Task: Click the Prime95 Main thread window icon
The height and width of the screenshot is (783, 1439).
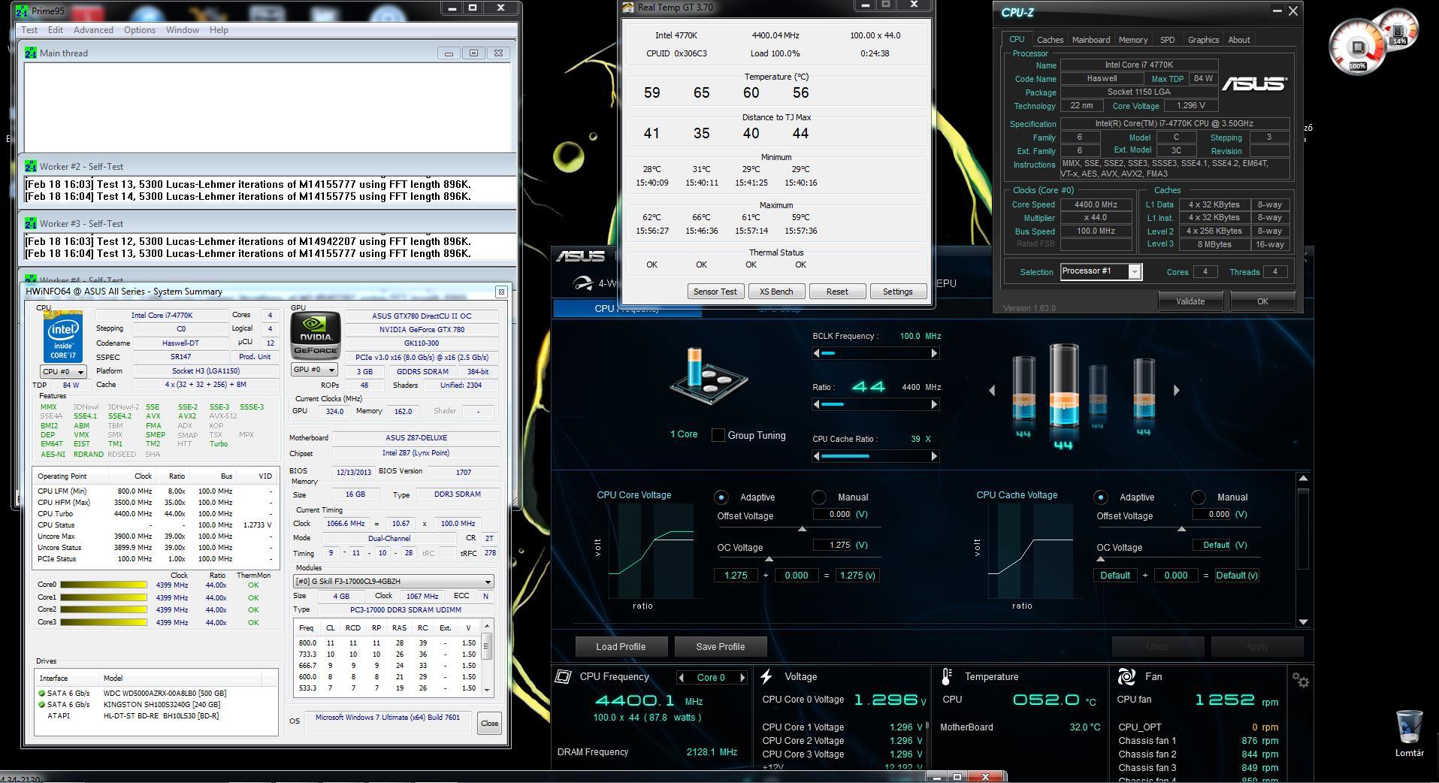Action: (x=31, y=53)
